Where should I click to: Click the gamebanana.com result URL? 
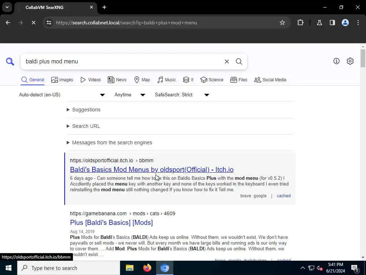(x=123, y=213)
